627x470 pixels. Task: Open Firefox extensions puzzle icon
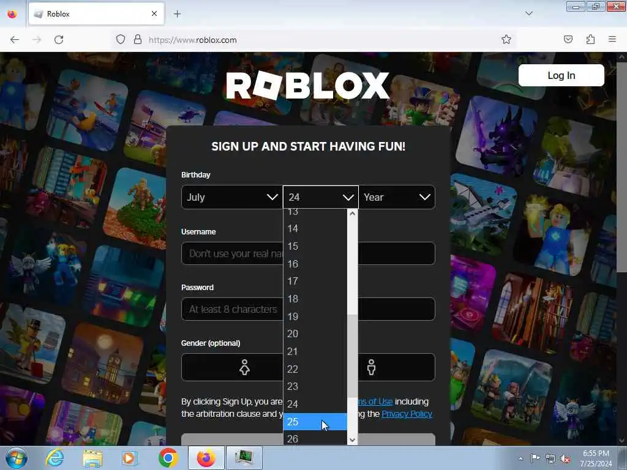coord(590,40)
